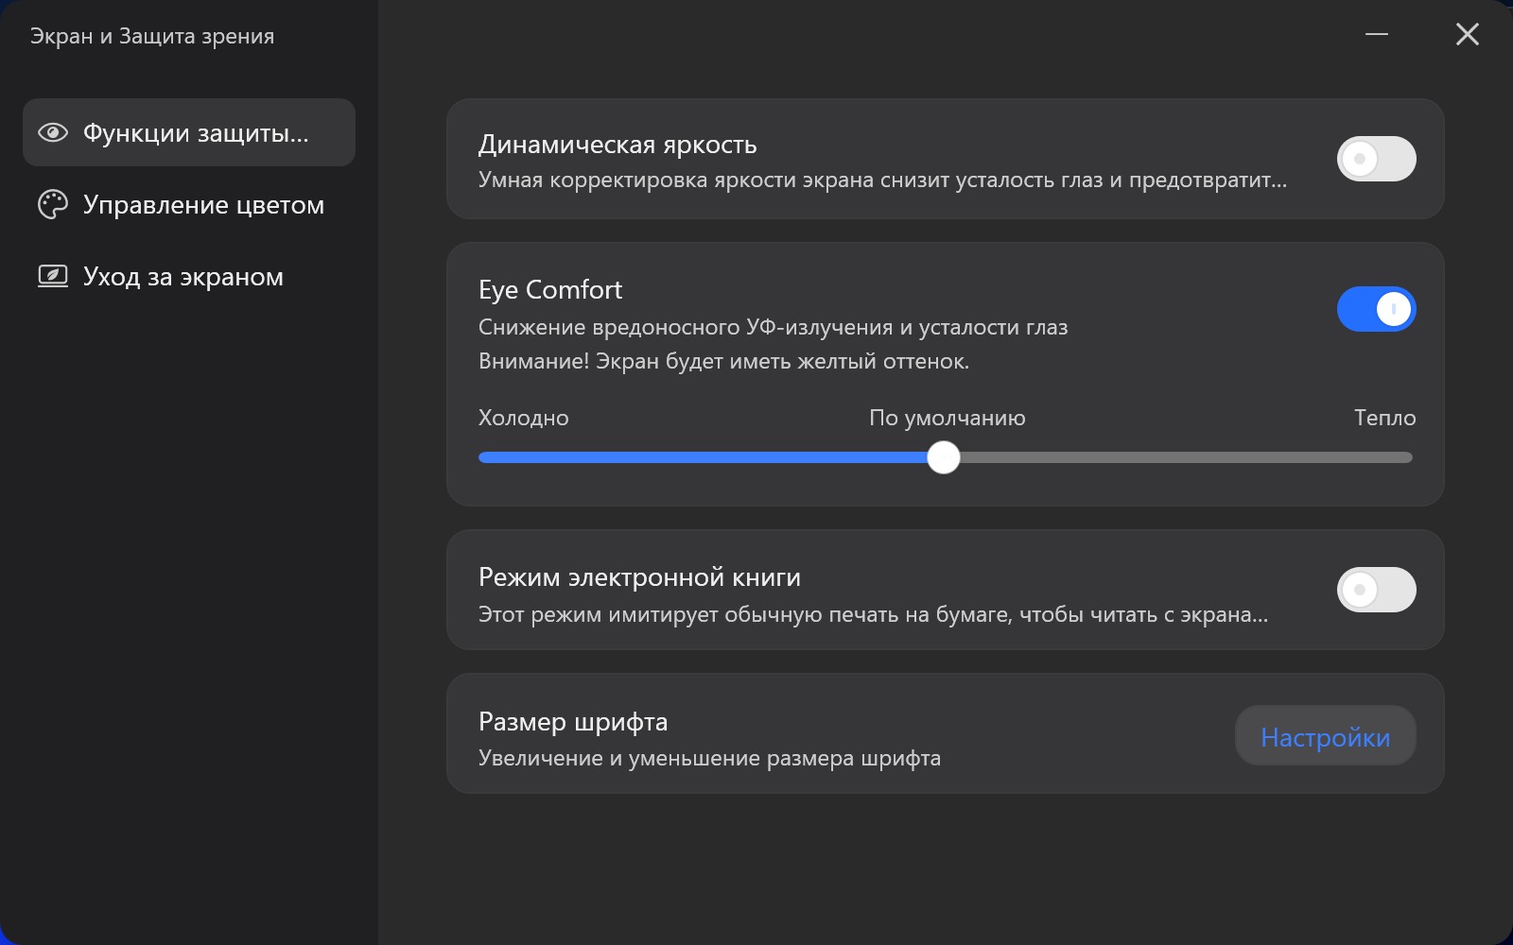Click warning text about желтый оттенок
This screenshot has height=945, width=1513.
coord(723,361)
